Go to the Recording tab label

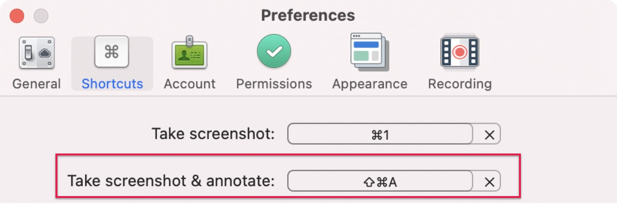click(460, 84)
